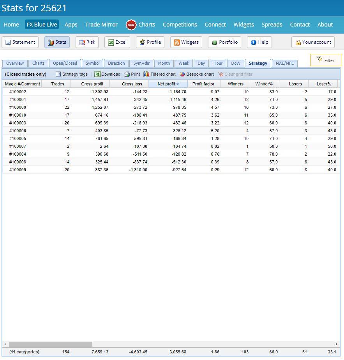Click the Clear grid filter icon

pos(221,74)
